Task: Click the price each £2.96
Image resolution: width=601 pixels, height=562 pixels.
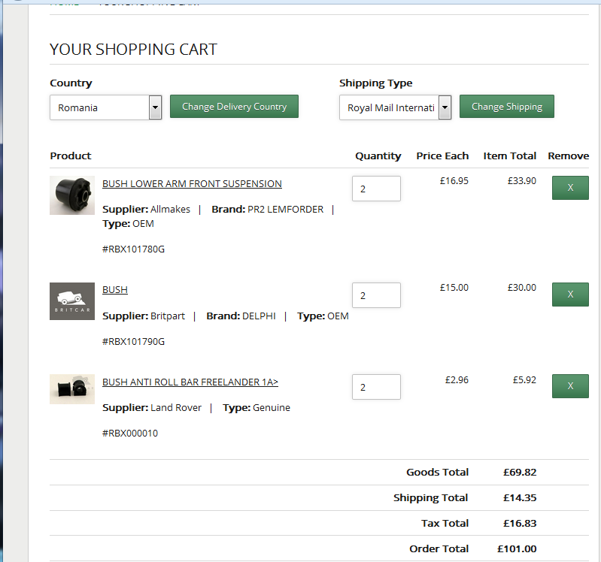Action: pos(457,379)
